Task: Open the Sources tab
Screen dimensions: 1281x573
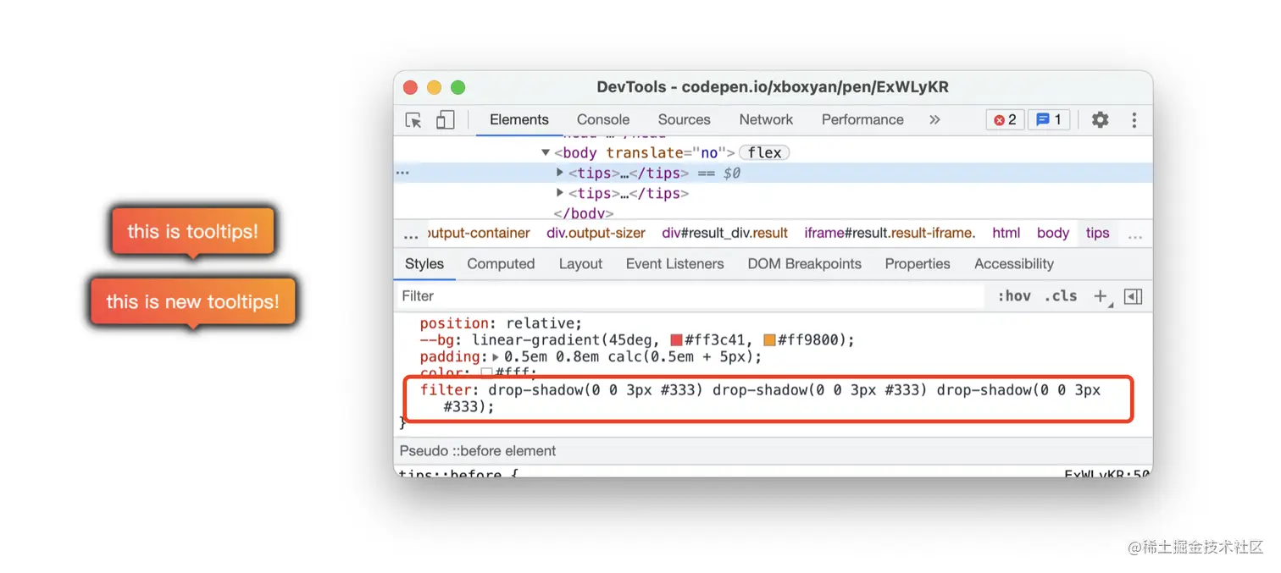Action: 684,120
